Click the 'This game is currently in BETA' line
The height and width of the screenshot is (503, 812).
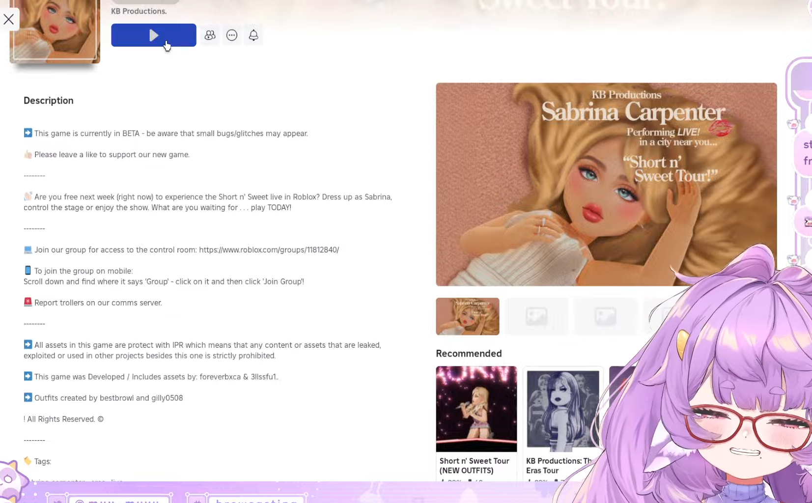[x=166, y=133]
